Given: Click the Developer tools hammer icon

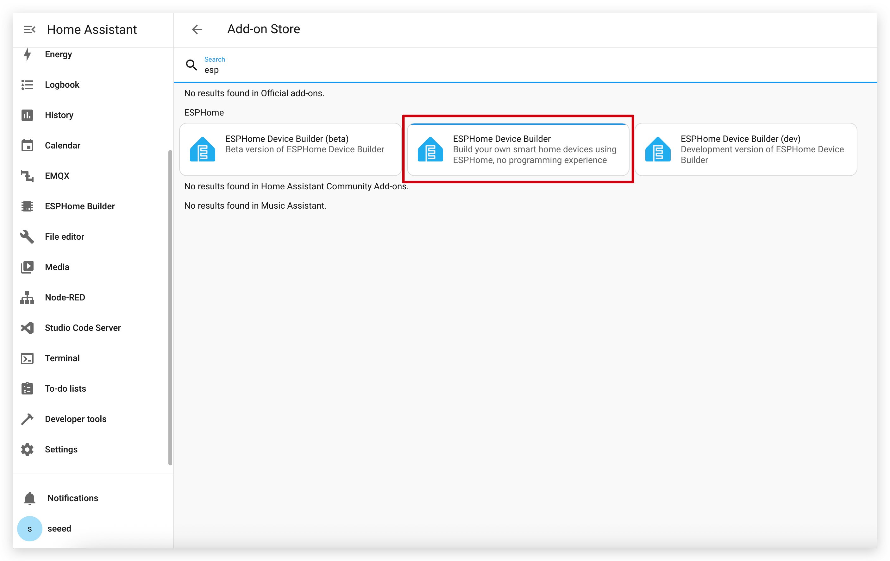Looking at the screenshot, I should (27, 419).
